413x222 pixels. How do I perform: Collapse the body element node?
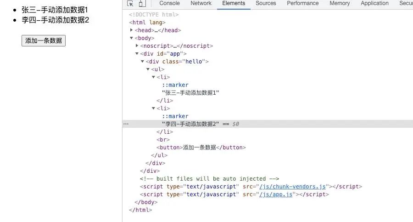tap(131, 38)
